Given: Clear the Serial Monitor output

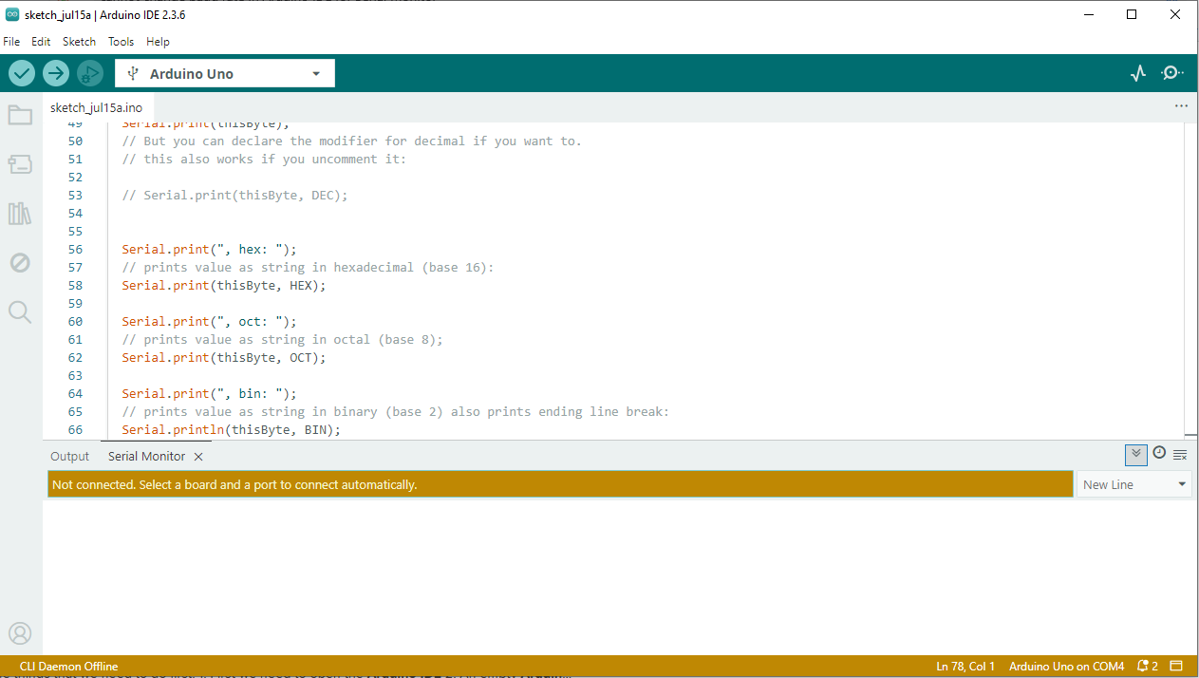Looking at the screenshot, I should click(x=1181, y=455).
